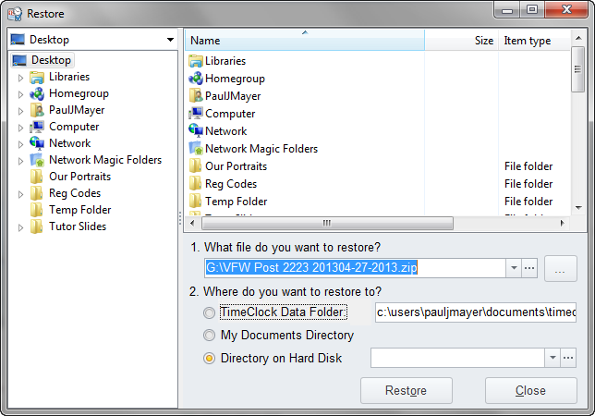Click the Homegroup icon in the file list
This screenshot has height=416, width=595.
[196, 79]
